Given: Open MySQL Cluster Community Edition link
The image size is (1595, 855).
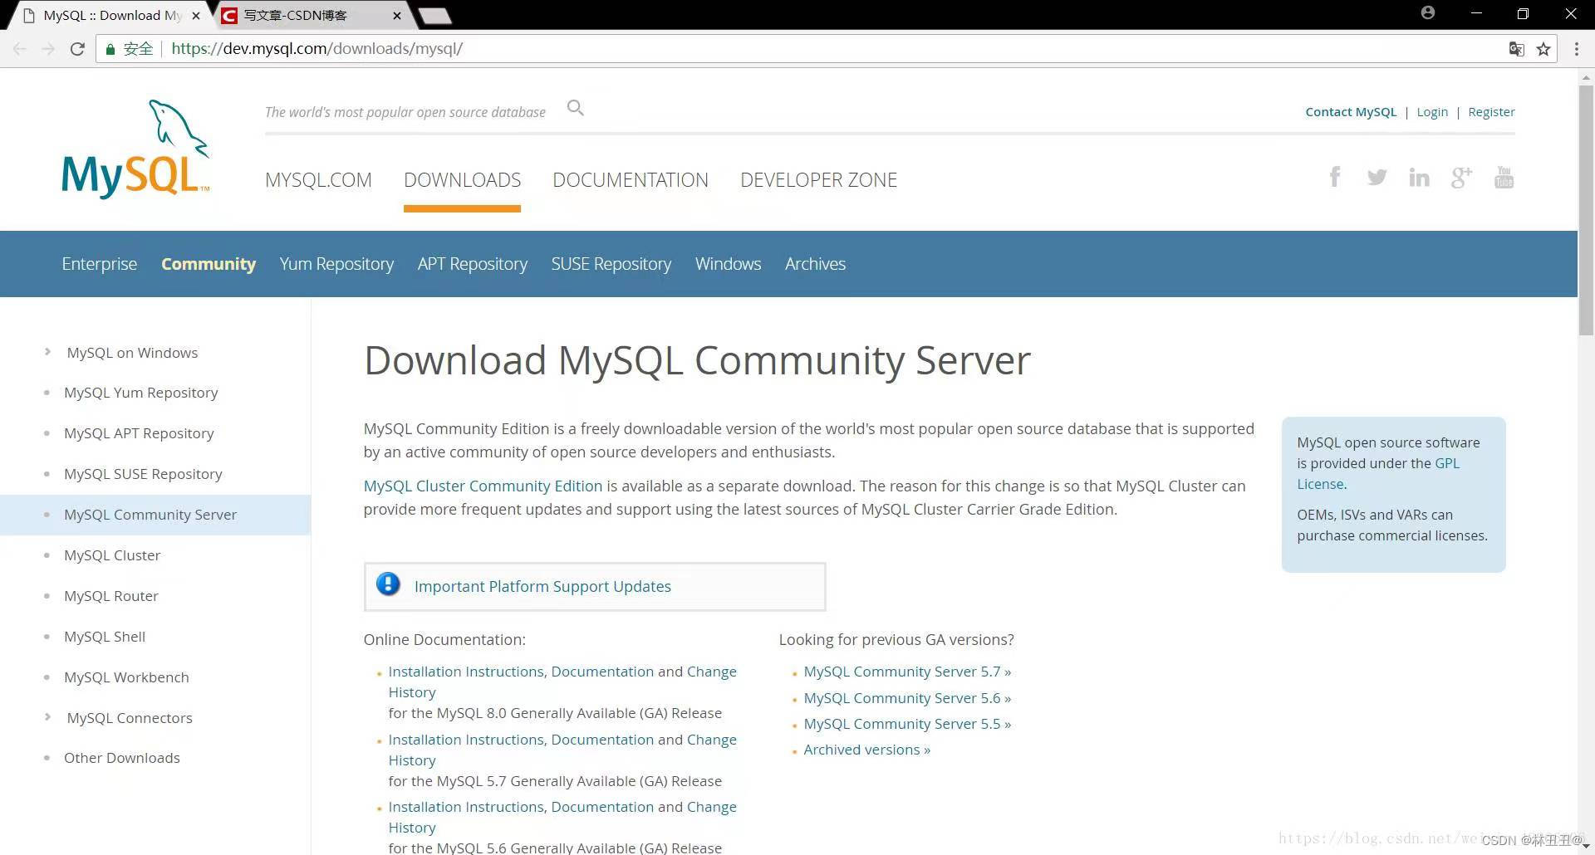Looking at the screenshot, I should tap(483, 486).
